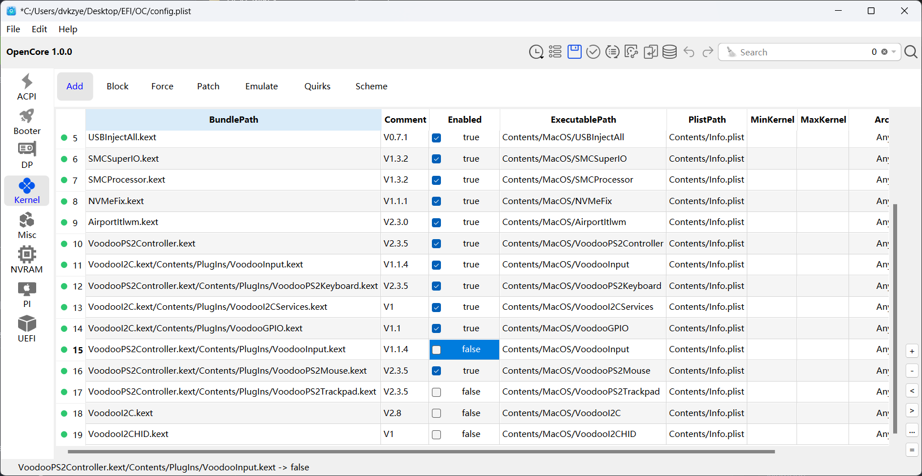This screenshot has height=476, width=922.
Task: Click the minus button to remove a row
Action: point(912,371)
